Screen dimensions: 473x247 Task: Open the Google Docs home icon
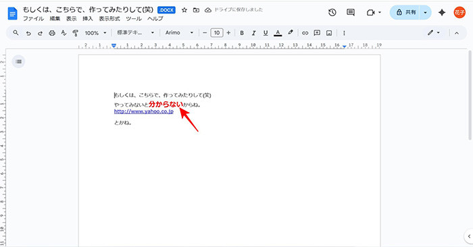coord(12,14)
